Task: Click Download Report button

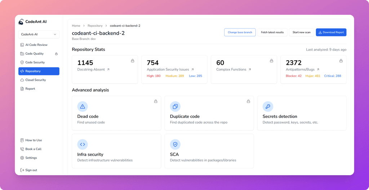Action: (331, 32)
